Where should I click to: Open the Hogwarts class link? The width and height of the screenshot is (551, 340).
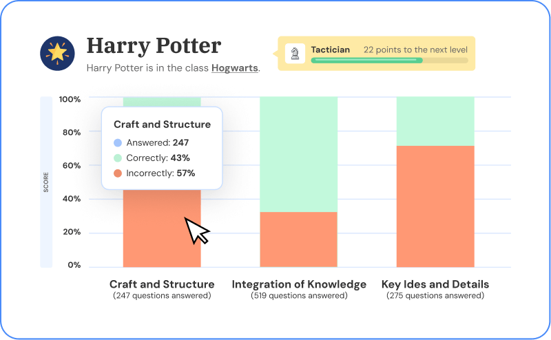coord(235,67)
